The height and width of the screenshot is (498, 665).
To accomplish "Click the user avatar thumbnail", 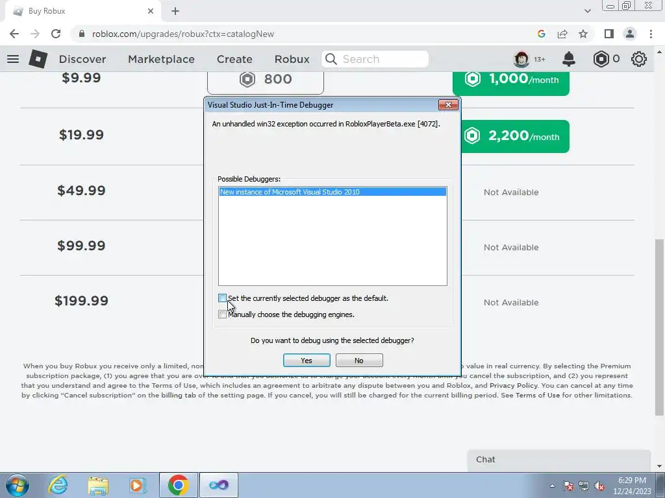I will 521,59.
